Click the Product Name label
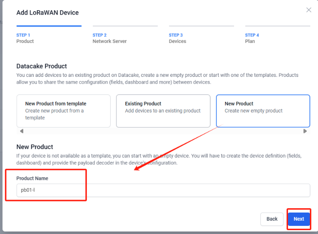 32,178
